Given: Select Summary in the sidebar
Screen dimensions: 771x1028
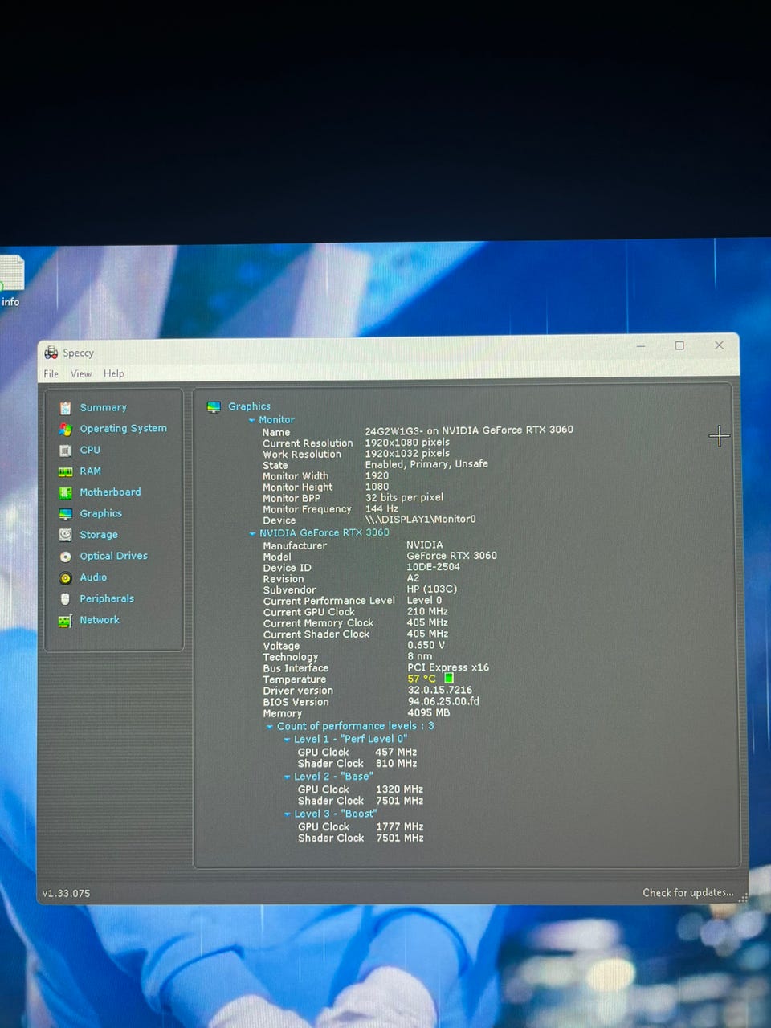Looking at the screenshot, I should pyautogui.click(x=103, y=407).
